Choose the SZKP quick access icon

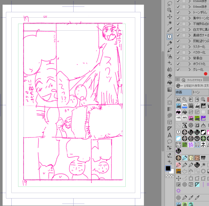point(191,158)
